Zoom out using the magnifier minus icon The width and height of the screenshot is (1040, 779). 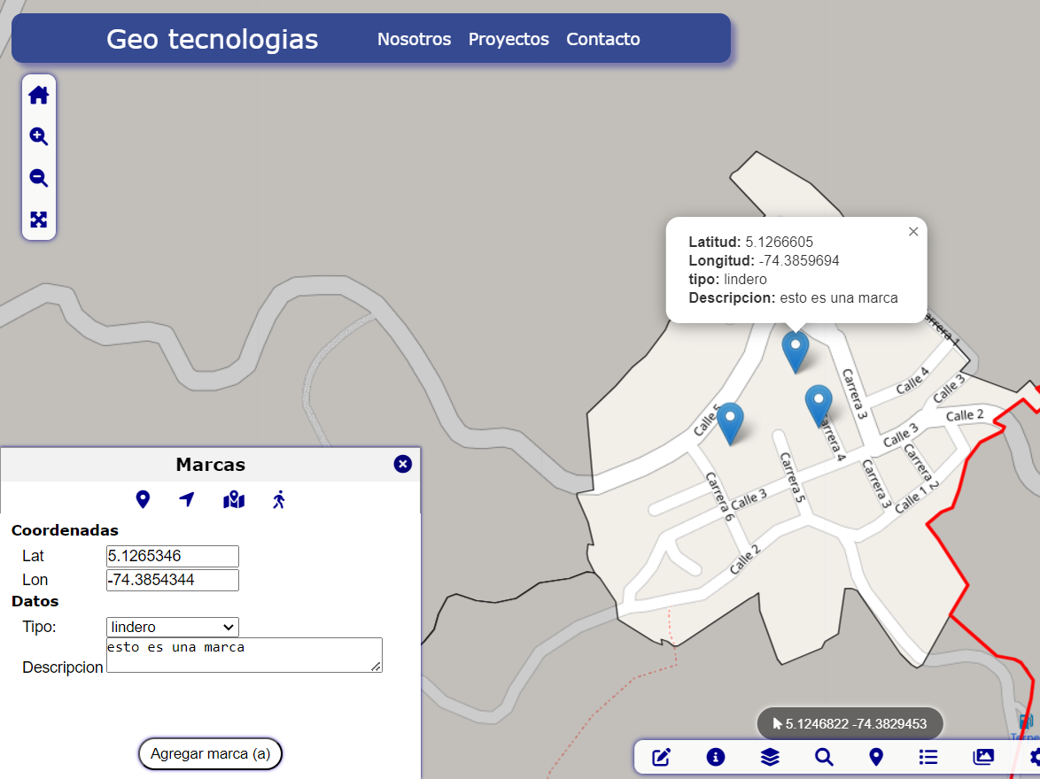pyautogui.click(x=39, y=179)
